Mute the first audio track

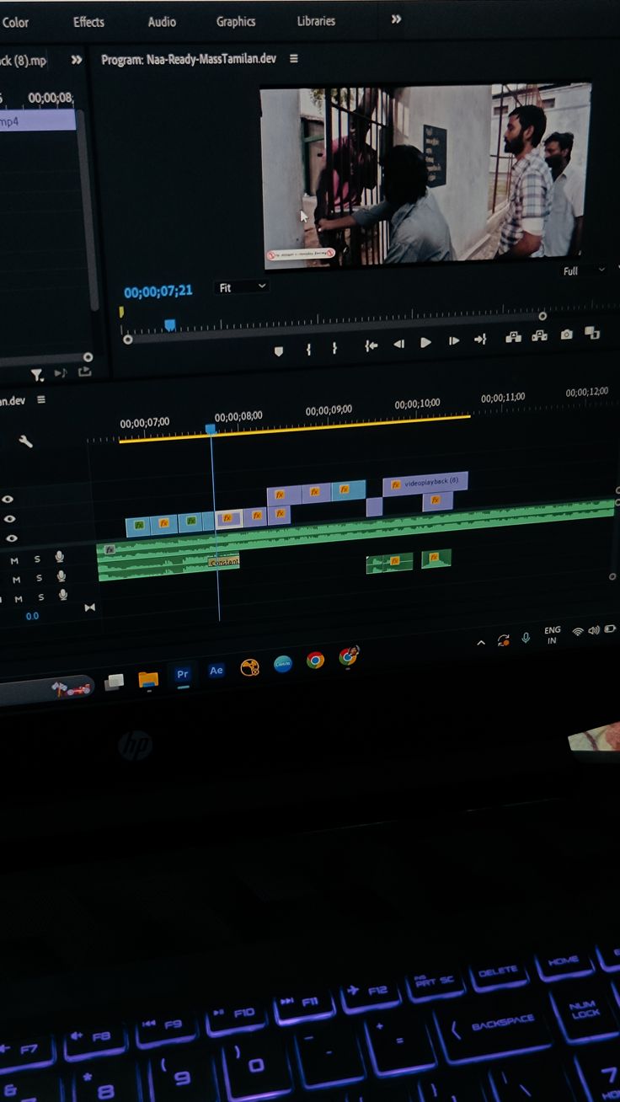coord(15,560)
